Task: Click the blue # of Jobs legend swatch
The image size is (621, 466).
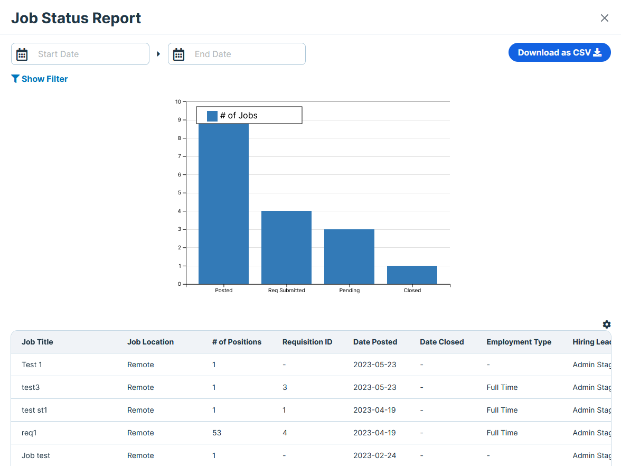Action: coord(212,116)
